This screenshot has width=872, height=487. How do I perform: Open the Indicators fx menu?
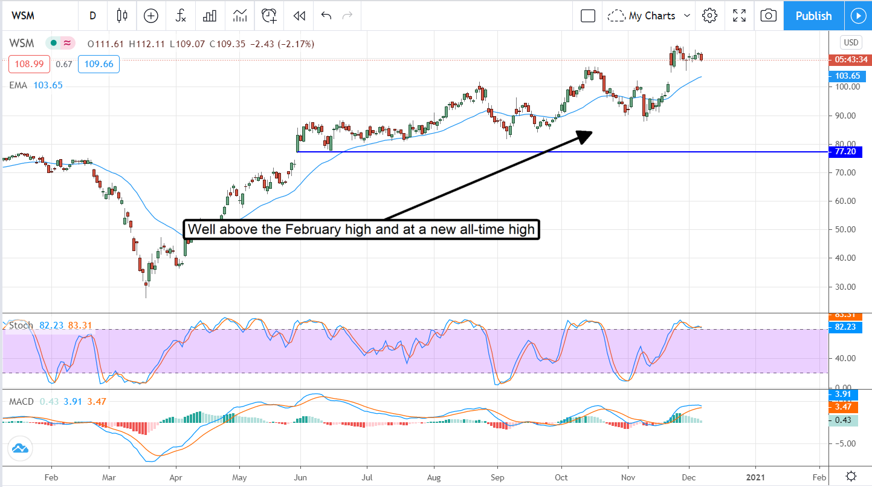[181, 16]
